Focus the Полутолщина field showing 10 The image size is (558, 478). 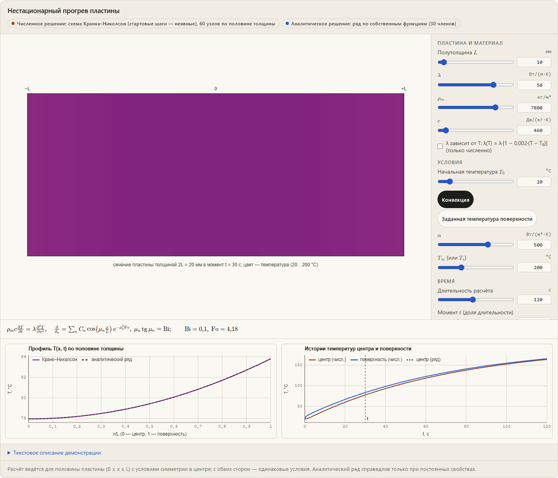[534, 62]
